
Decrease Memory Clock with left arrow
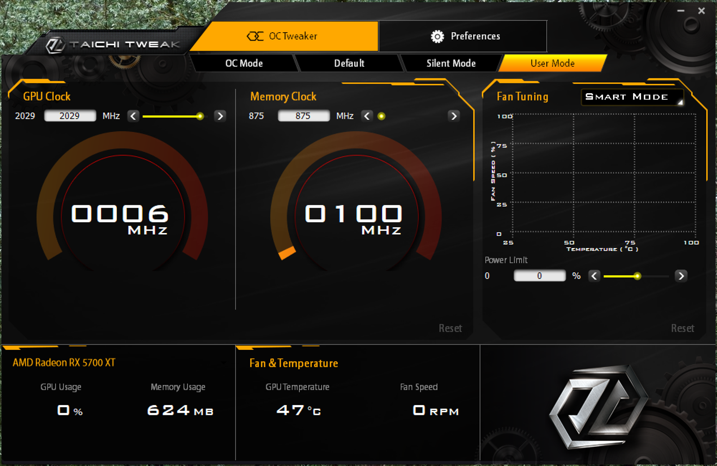pyautogui.click(x=367, y=116)
